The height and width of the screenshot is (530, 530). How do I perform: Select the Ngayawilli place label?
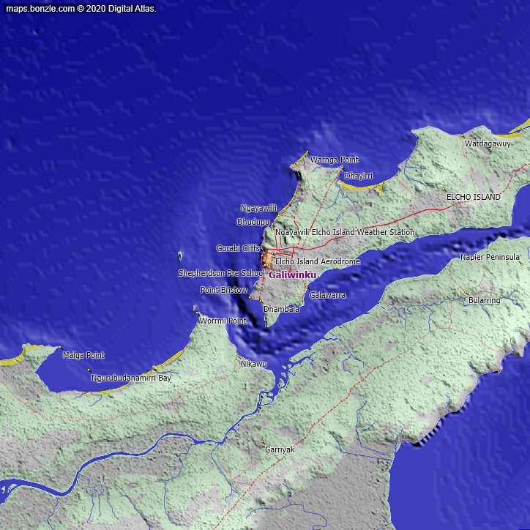point(258,208)
